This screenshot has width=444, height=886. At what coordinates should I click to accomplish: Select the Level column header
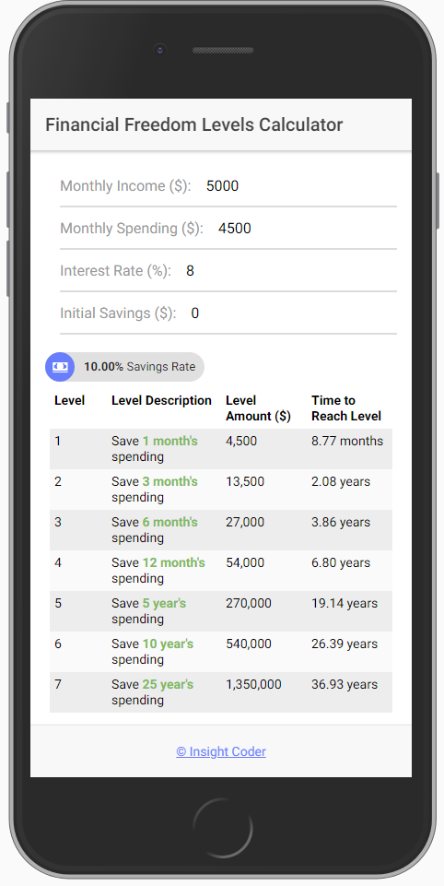(x=69, y=401)
